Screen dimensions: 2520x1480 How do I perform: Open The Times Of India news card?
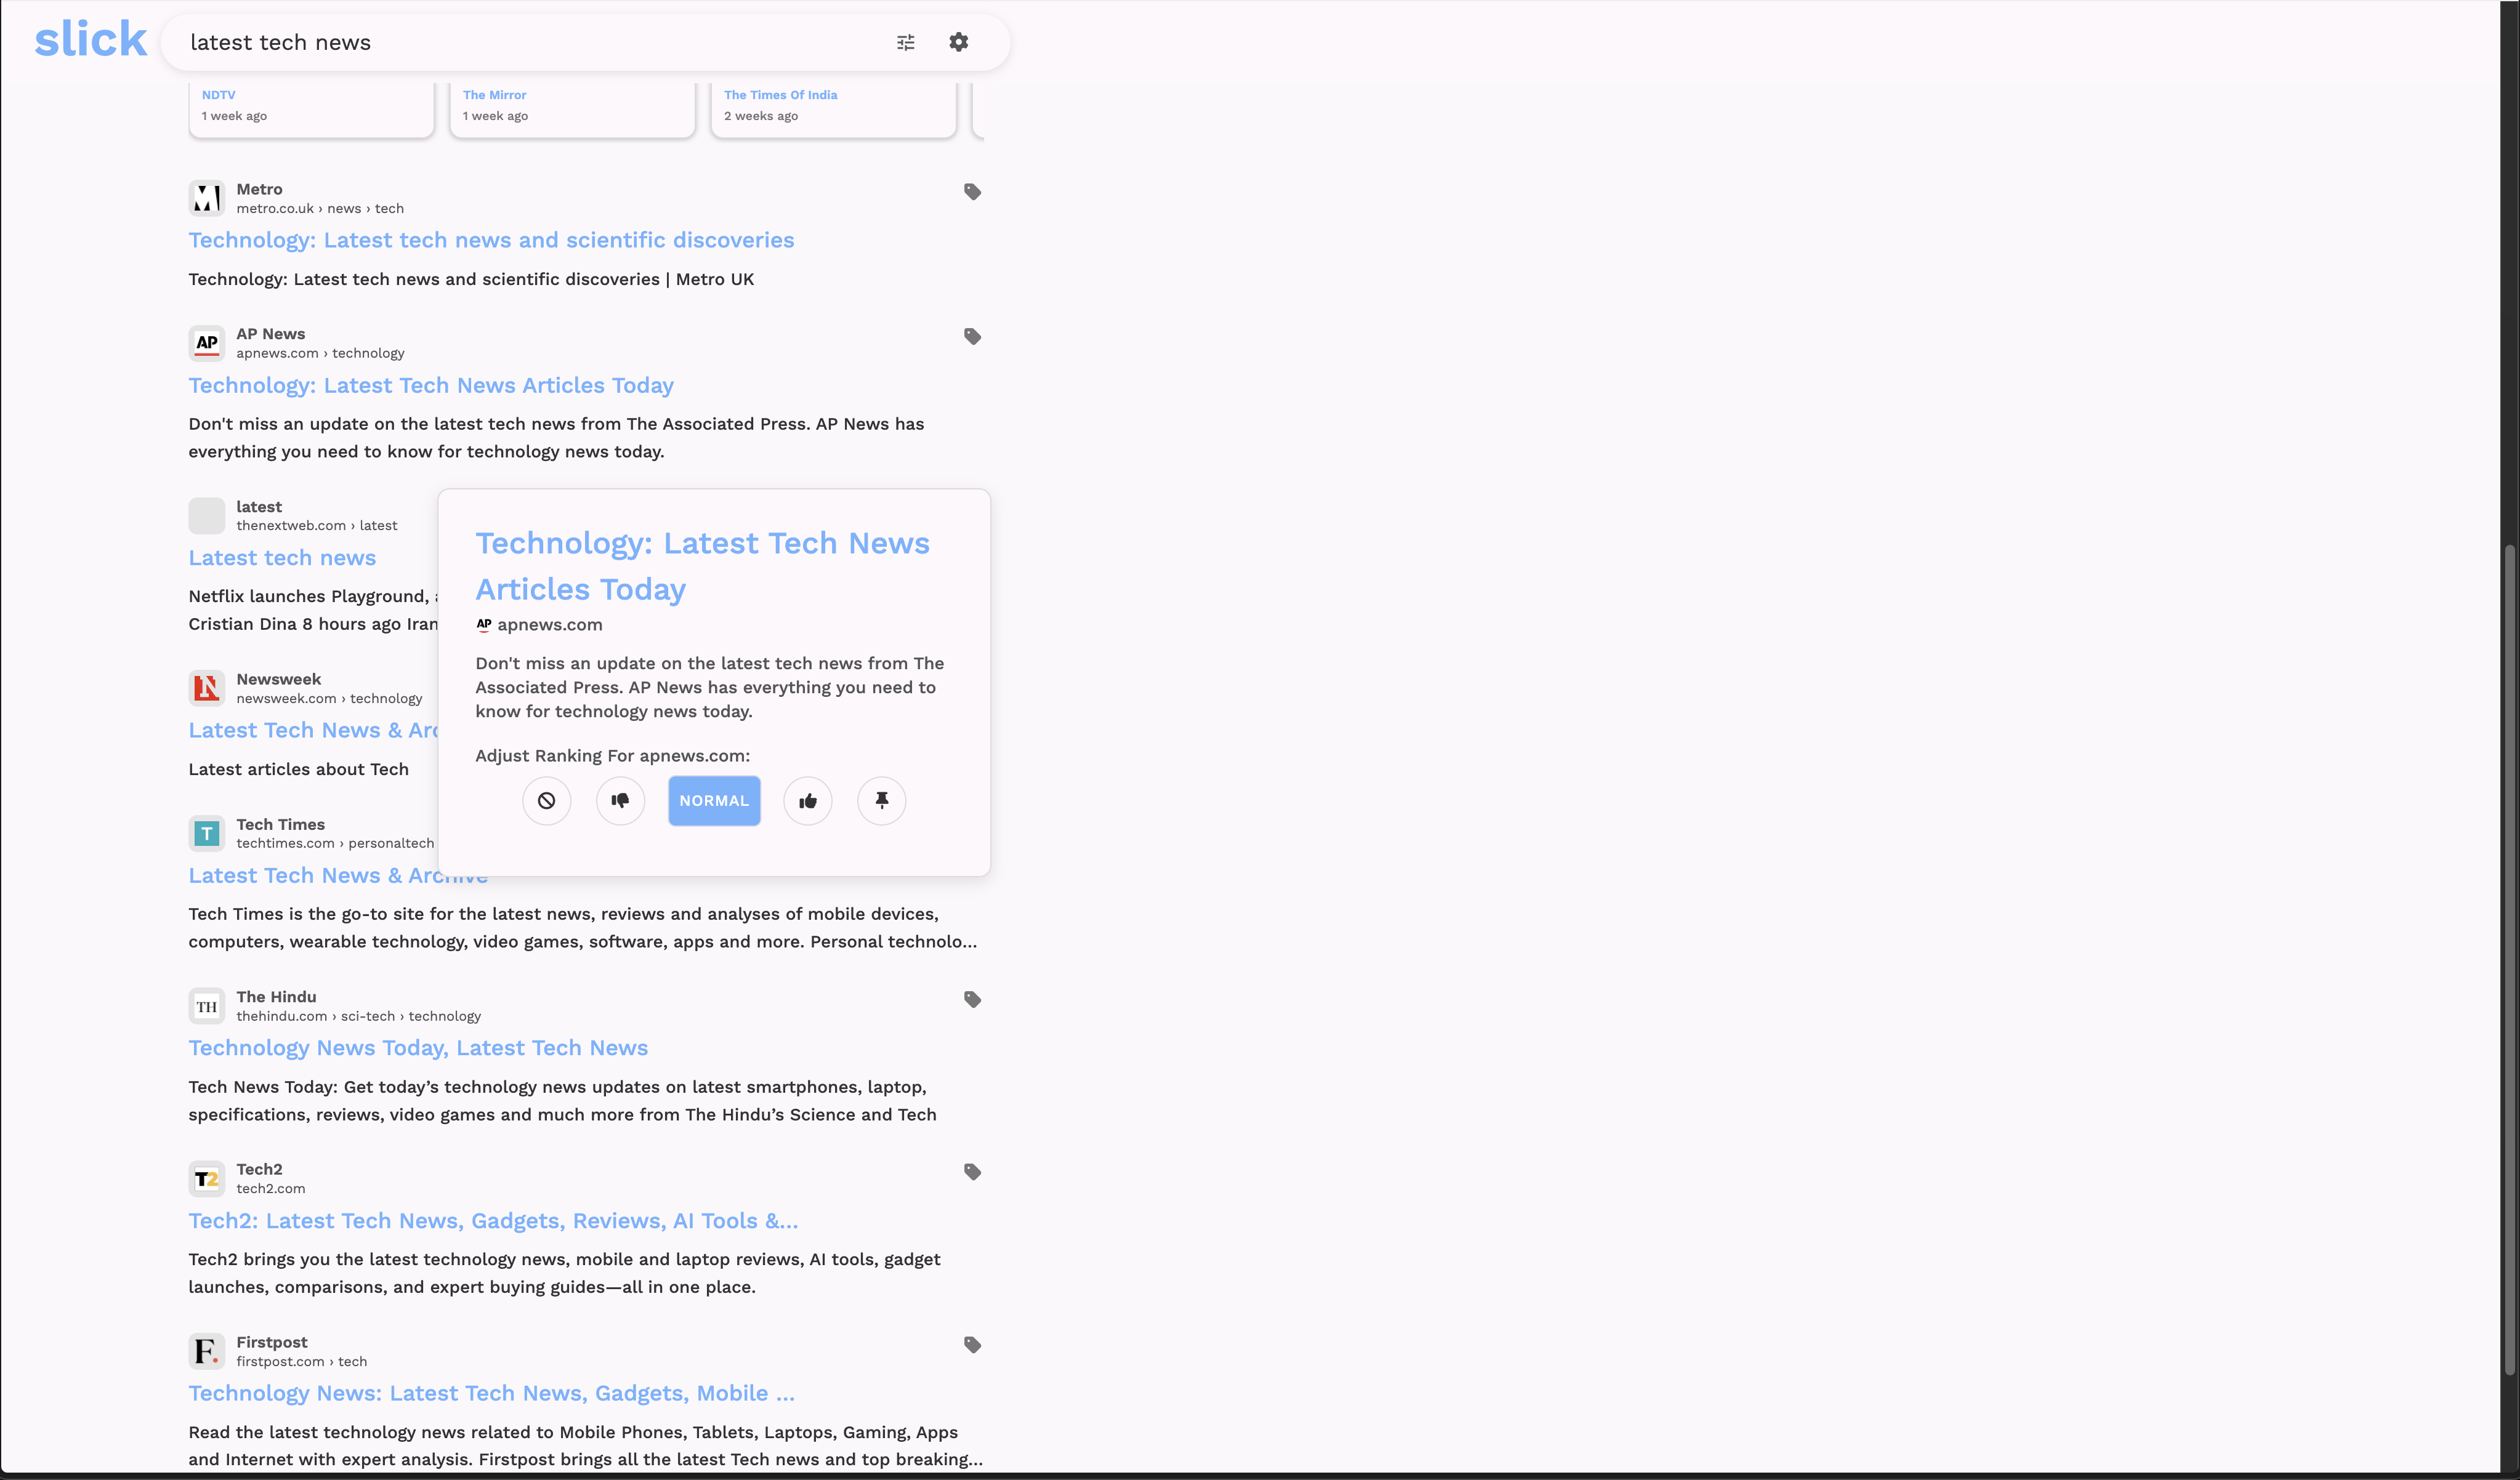click(x=833, y=109)
